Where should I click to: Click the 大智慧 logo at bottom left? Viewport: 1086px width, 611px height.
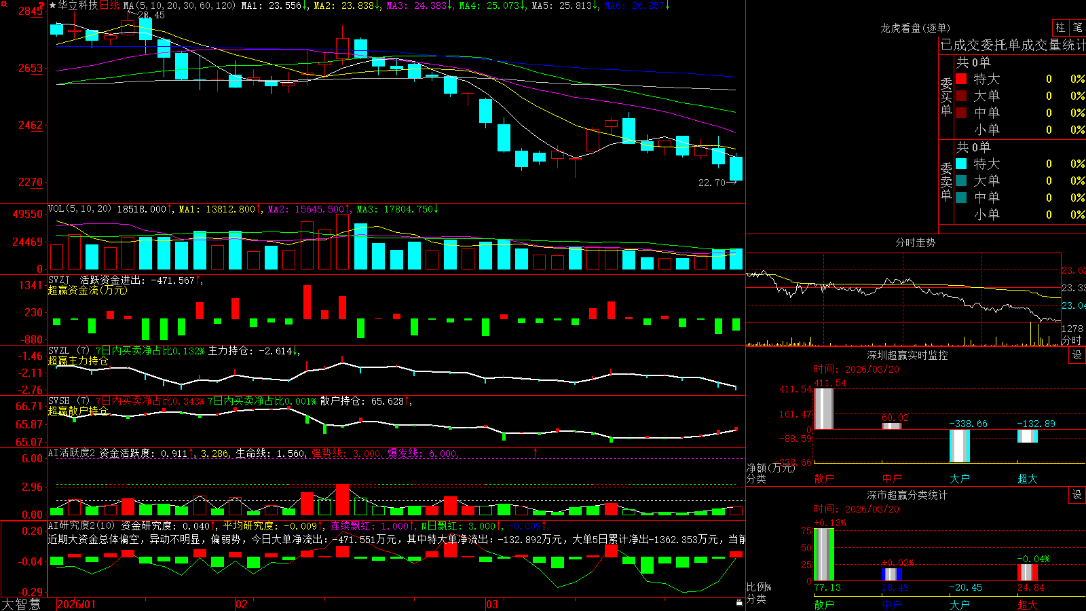(21, 604)
